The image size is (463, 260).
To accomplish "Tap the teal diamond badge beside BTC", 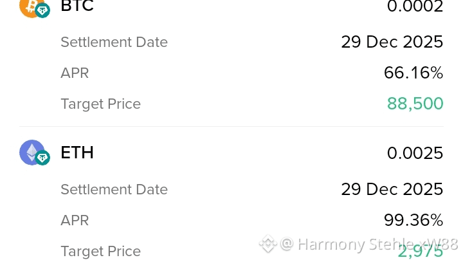I will click(x=43, y=10).
